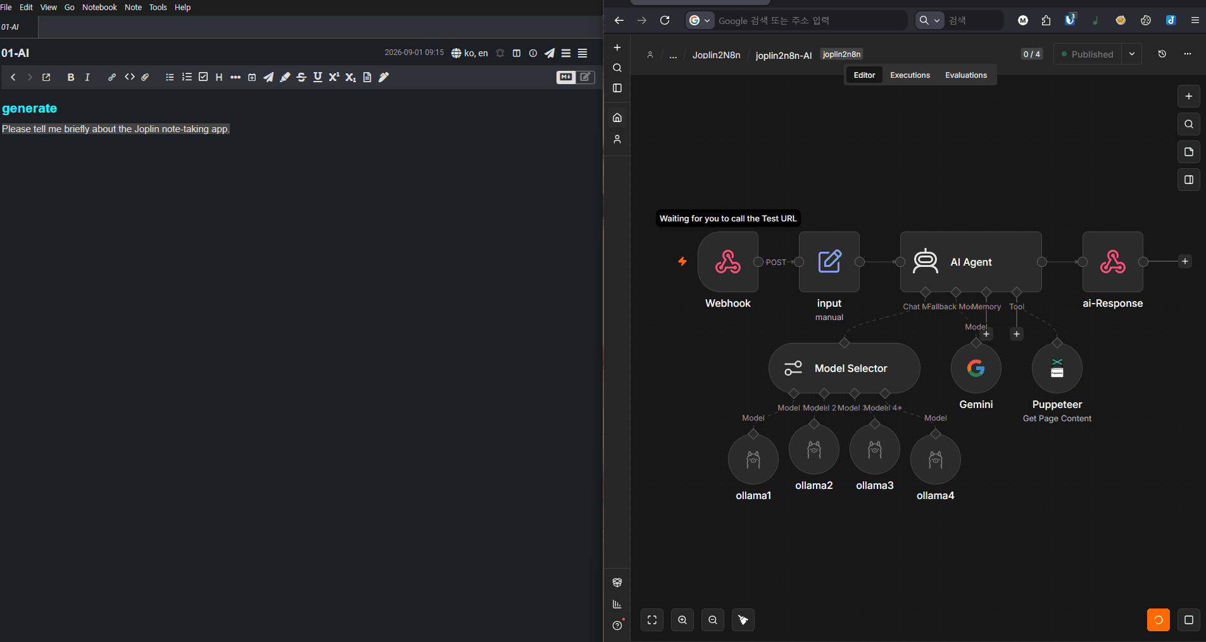
Task: Open the Joplin Edit menu
Action: click(x=26, y=8)
